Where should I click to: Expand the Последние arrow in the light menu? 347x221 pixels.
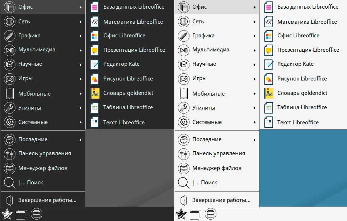coord(255,140)
